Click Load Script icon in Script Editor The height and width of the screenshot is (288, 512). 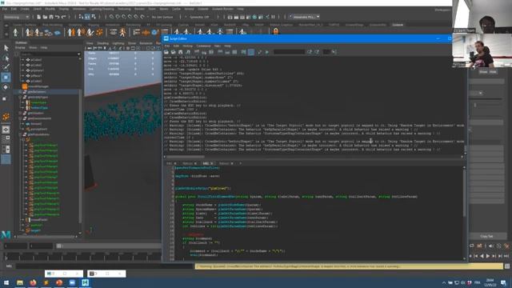tap(166, 52)
